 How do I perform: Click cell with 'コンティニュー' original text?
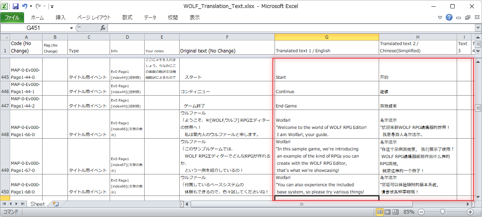click(227, 88)
